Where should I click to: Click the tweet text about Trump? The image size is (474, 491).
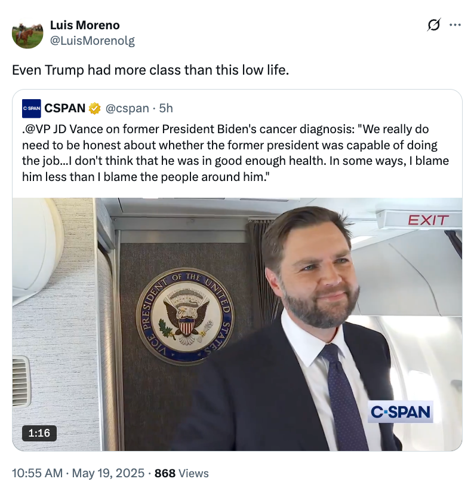tap(149, 70)
